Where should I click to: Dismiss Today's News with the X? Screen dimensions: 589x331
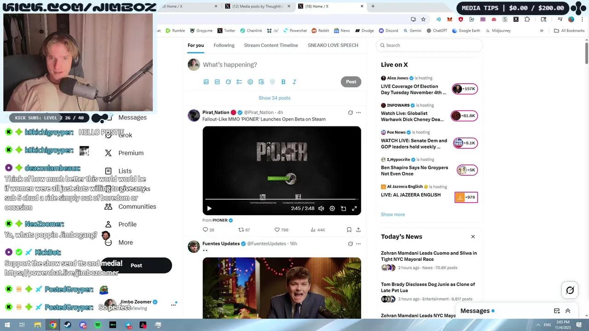pos(473,237)
